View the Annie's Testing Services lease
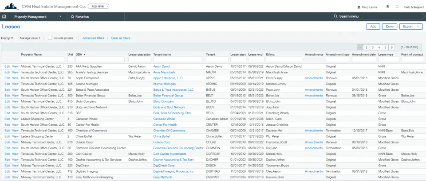This screenshot has height=181, width=426. [15, 72]
